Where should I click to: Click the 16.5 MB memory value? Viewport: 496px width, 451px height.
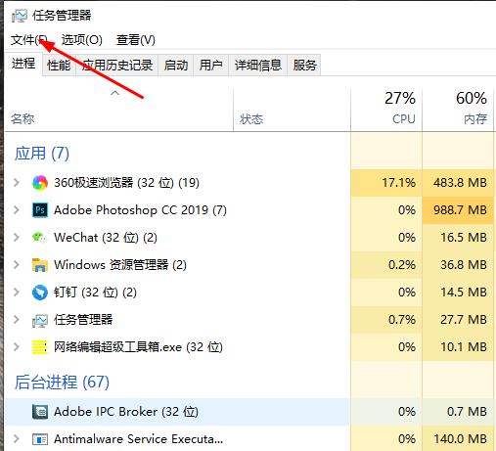coord(464,238)
